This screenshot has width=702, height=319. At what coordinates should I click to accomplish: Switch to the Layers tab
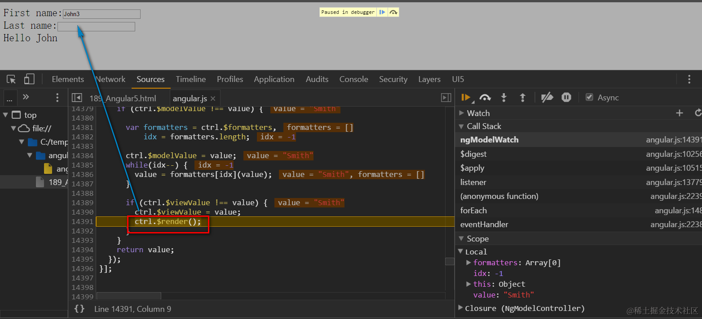[x=429, y=79]
